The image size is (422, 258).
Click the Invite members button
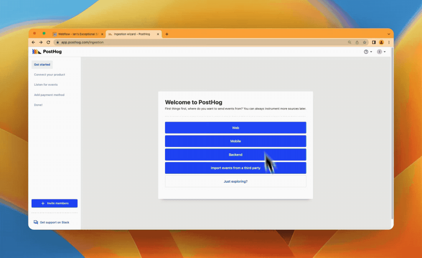54,203
